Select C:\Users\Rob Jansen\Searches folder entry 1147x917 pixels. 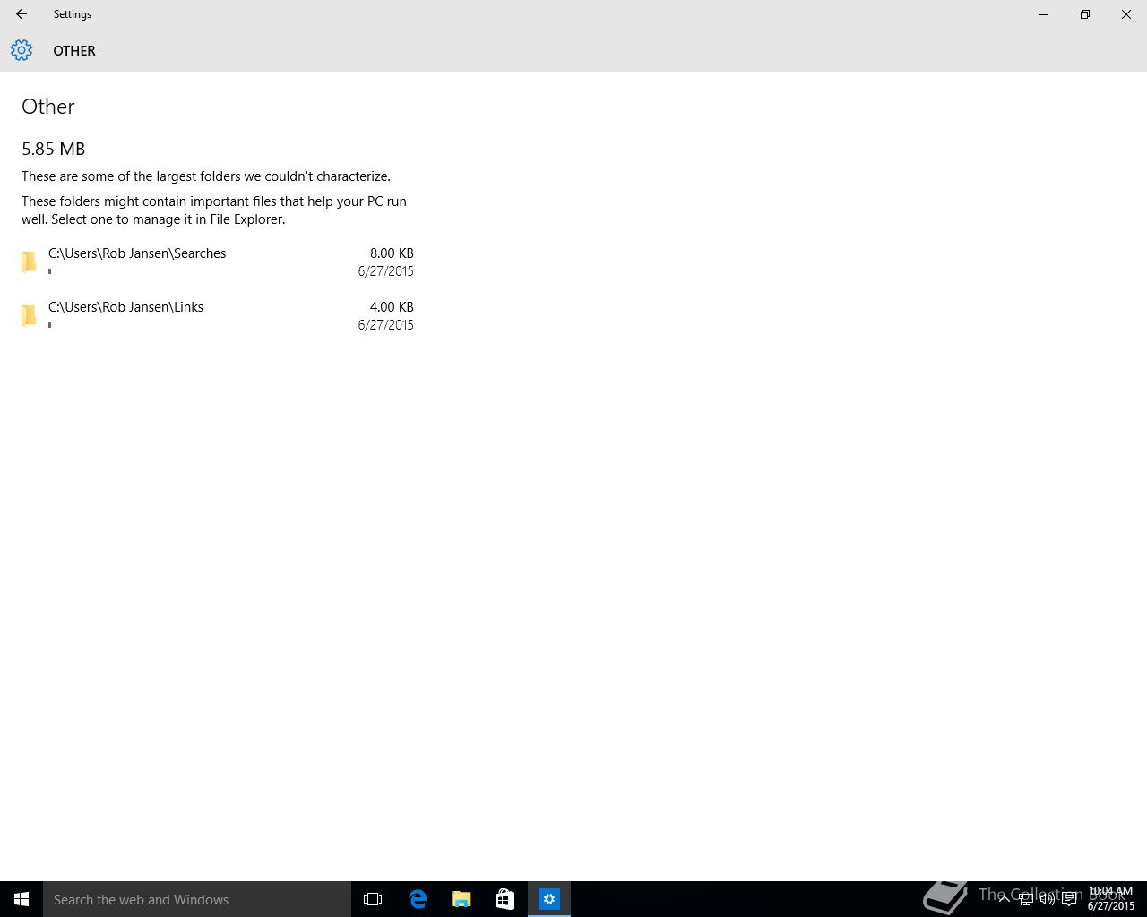218,261
